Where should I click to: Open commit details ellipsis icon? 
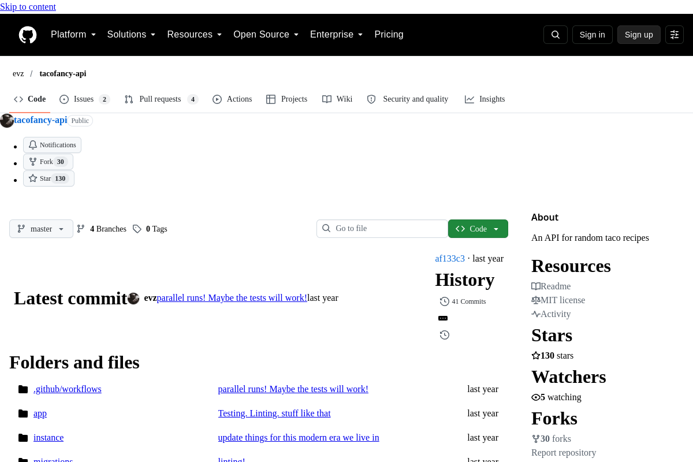[443, 318]
